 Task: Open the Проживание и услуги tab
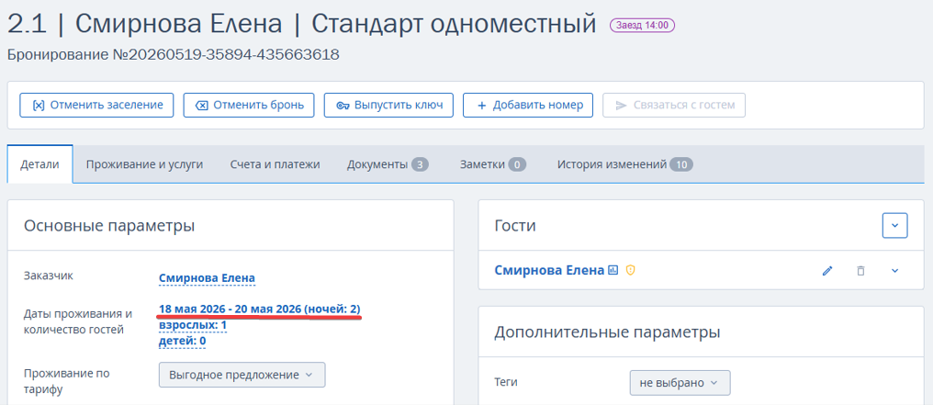point(144,164)
